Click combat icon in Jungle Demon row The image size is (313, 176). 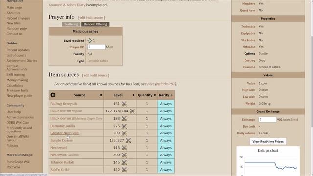(x=128, y=141)
